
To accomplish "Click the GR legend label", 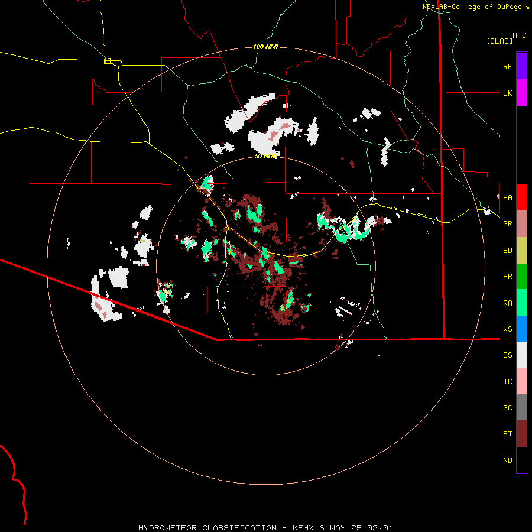I will pos(507,224).
